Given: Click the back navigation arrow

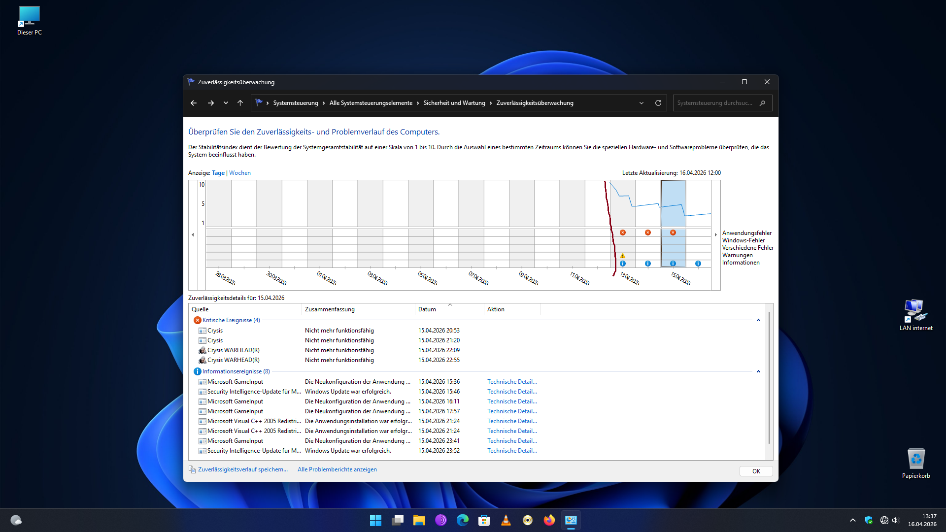Looking at the screenshot, I should [x=194, y=103].
